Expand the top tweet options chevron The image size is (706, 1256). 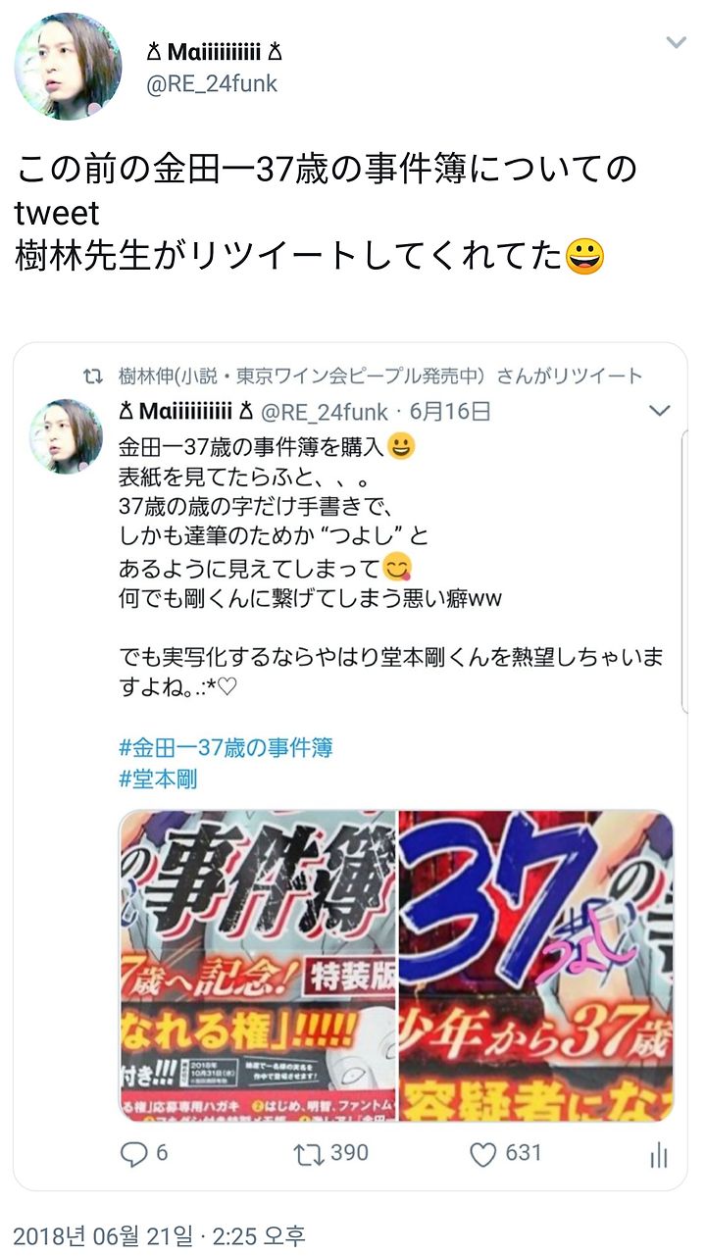point(677,42)
